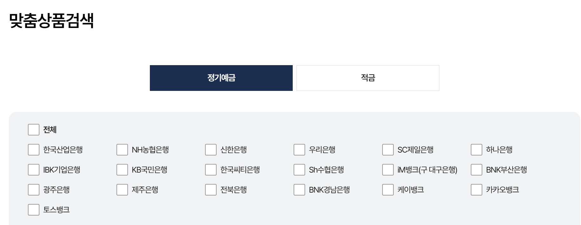Screen dimensions: 581x225
Task: Select the 정기예금 tab
Action: pos(221,78)
